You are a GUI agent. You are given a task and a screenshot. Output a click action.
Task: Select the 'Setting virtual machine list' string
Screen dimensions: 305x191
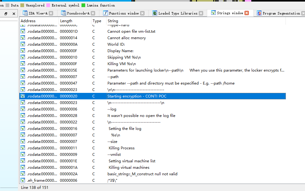click(x=132, y=161)
